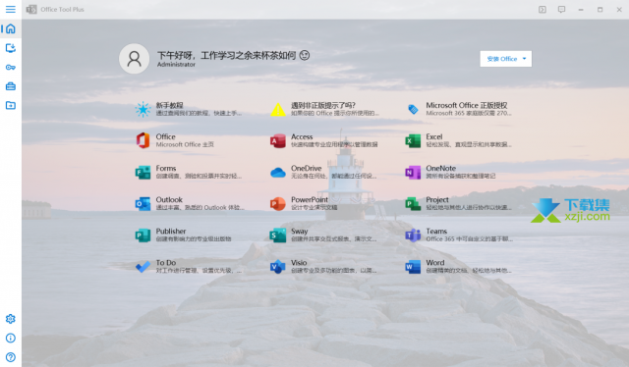Click the user avatar icon
This screenshot has height=367, width=629.
click(x=135, y=59)
